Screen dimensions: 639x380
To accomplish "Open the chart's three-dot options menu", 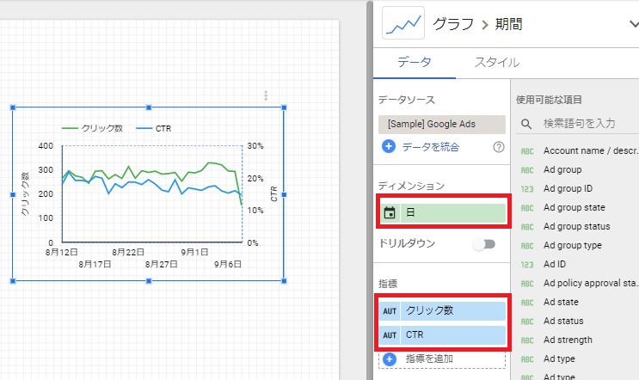I will pos(266,95).
